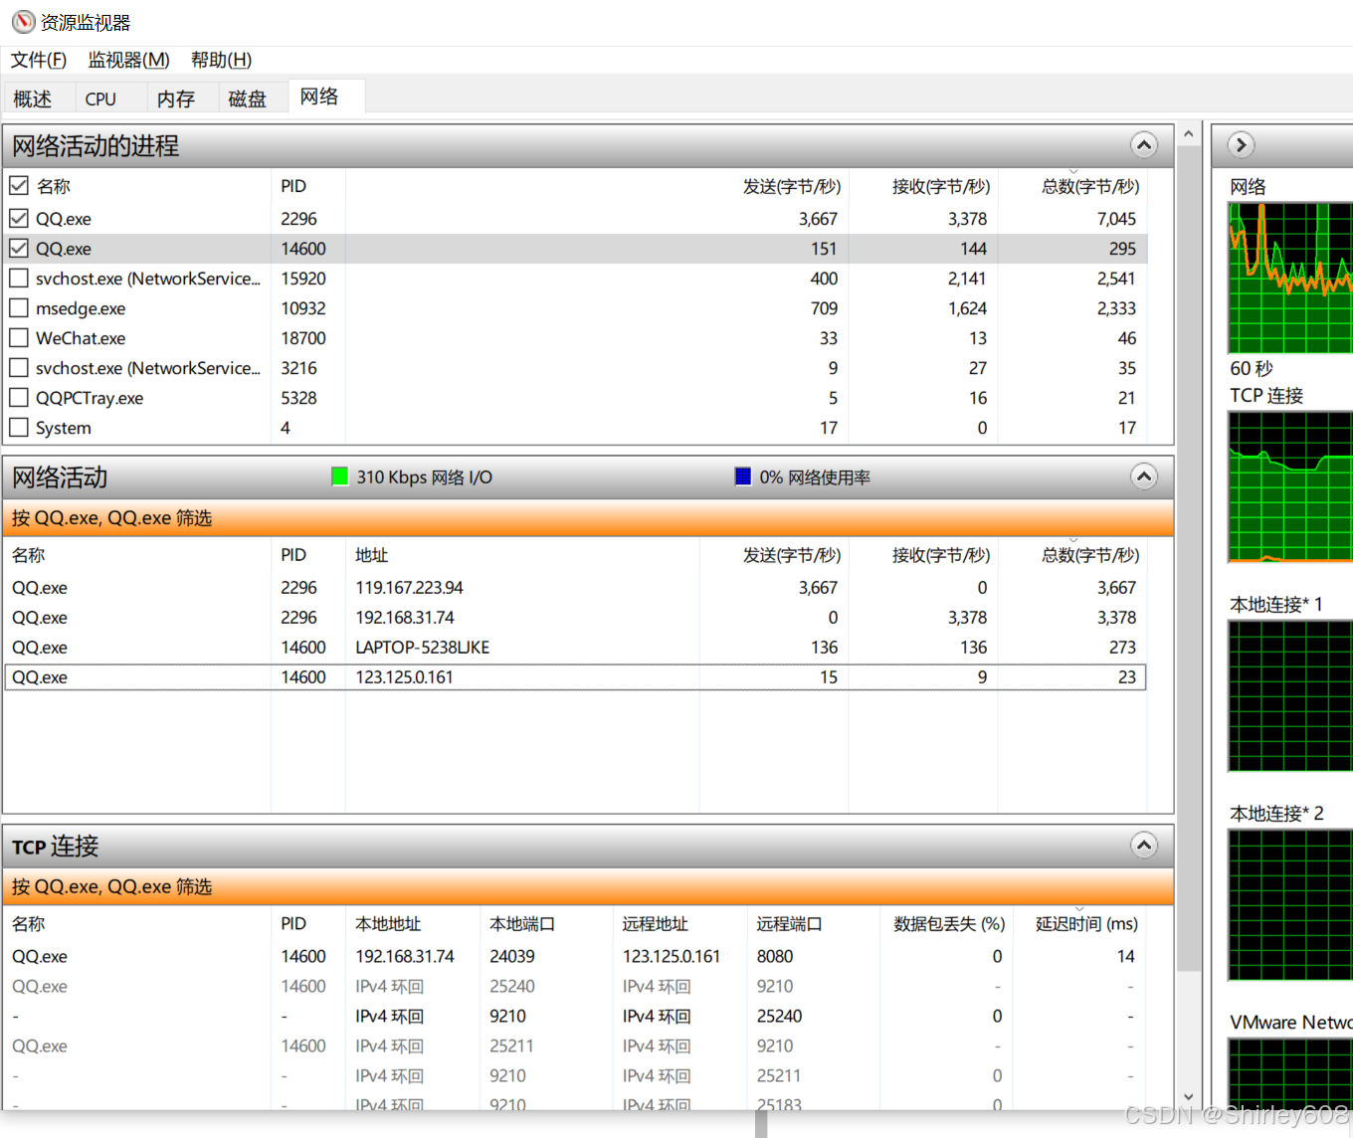The image size is (1353, 1138).
Task: Click the 本地连接* 2 graph
Action: [1290, 904]
